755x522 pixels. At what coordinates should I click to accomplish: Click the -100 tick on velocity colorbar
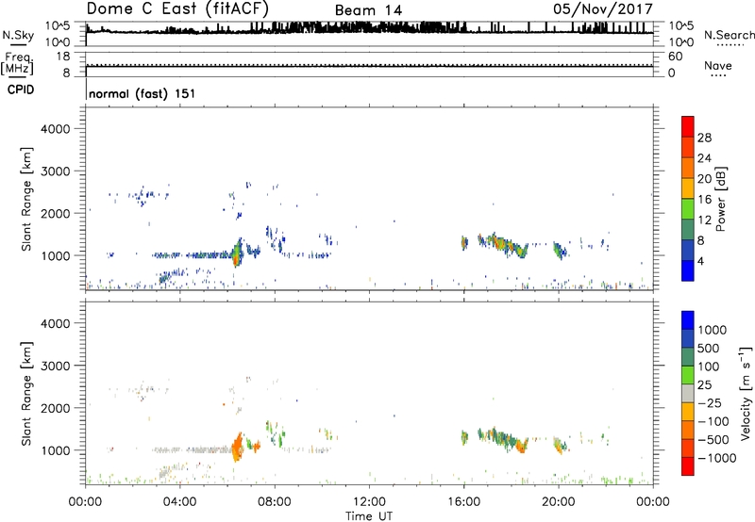pos(713,421)
